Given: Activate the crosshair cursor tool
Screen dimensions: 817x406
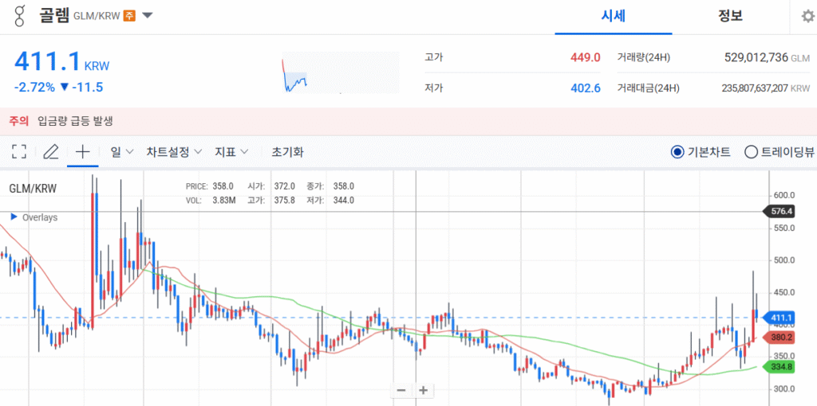Looking at the screenshot, I should point(82,151).
